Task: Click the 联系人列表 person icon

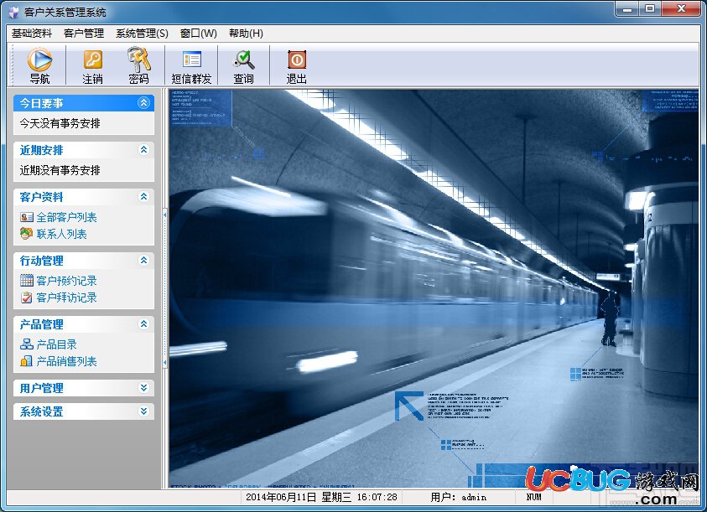Action: 27,234
